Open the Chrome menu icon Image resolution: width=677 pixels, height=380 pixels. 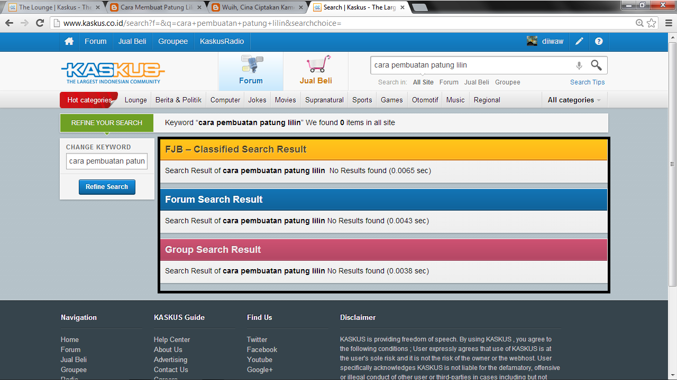point(668,23)
